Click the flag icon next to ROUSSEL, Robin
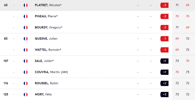195x100 pixels. (26, 83)
